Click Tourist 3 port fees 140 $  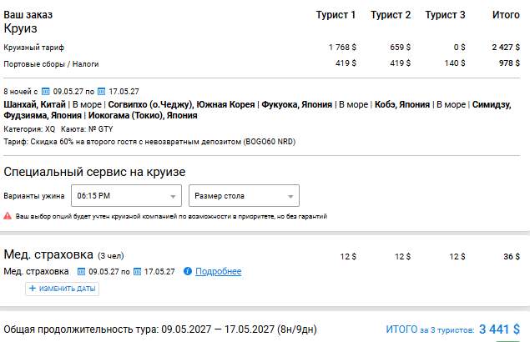[x=455, y=63]
